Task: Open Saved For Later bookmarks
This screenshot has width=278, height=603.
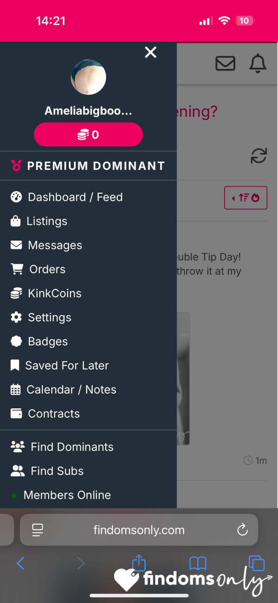Action: pyautogui.click(x=59, y=366)
